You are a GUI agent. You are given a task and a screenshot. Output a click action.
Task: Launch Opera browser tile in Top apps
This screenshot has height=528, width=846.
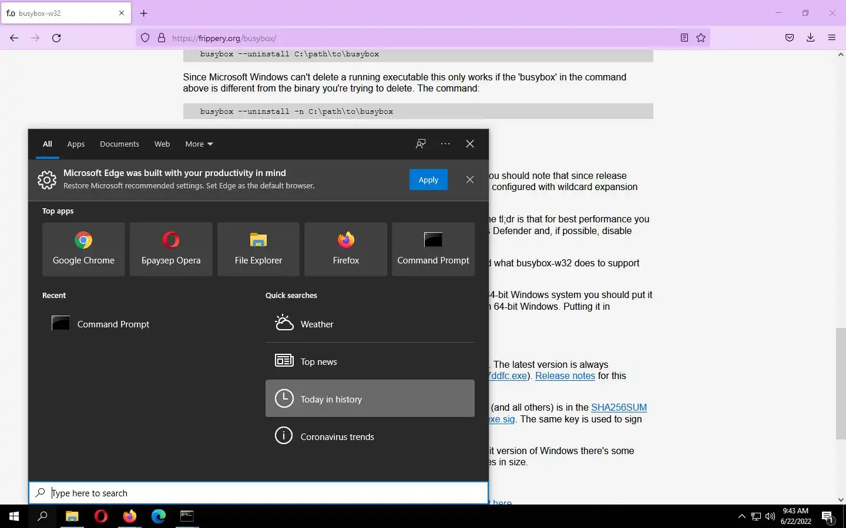[171, 249]
